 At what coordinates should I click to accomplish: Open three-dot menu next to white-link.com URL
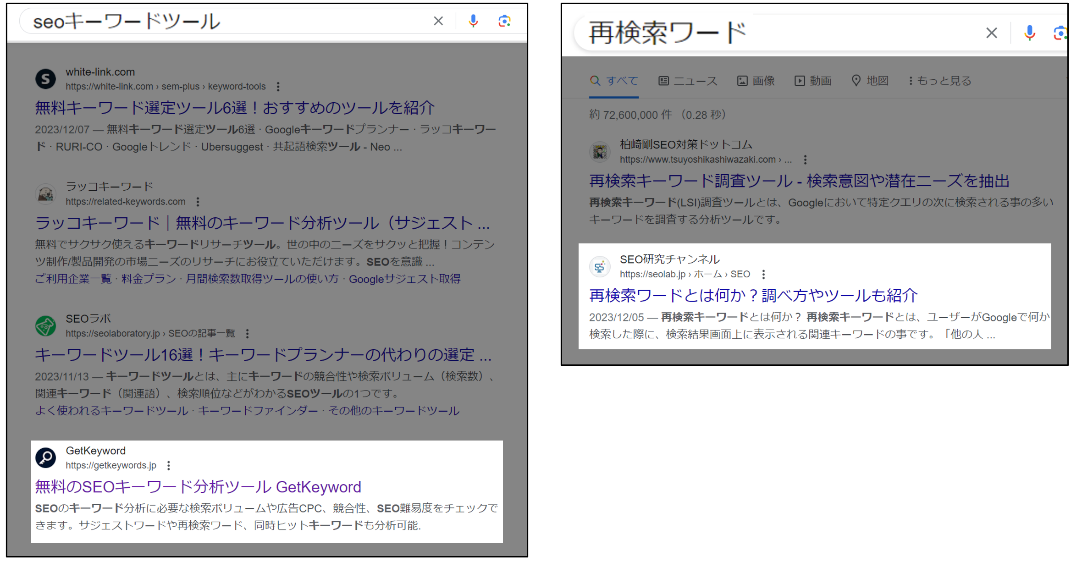click(x=278, y=87)
